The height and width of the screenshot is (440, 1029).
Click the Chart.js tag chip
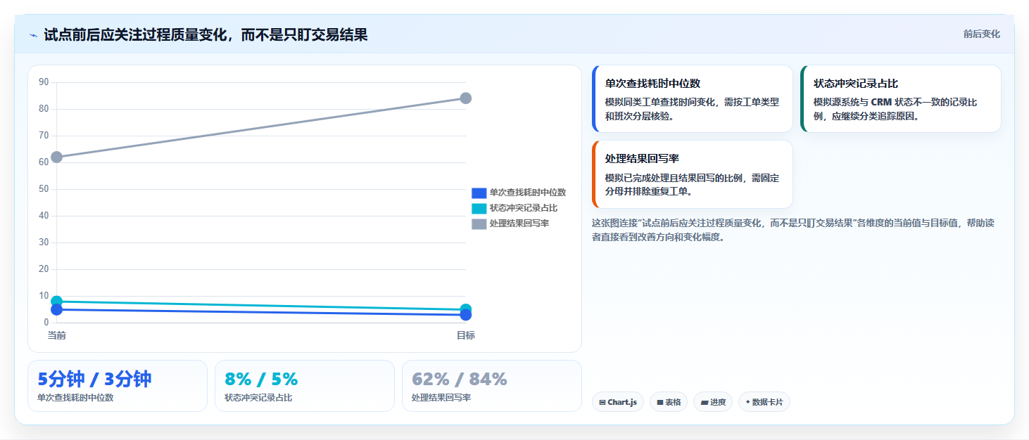click(618, 402)
